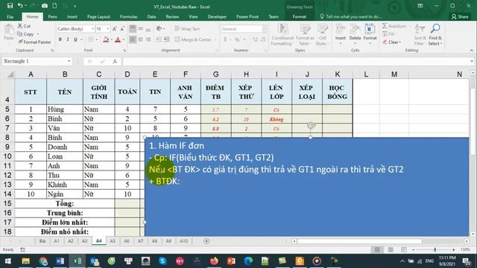This screenshot has width=477, height=268.
Task: Select sheet tab A5
Action: pyautogui.click(x=113, y=241)
